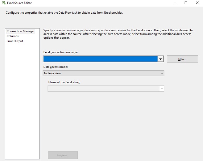Screen dimensions: 203x161
Task: Maximize the Excel Source Editor dialog
Action: pyautogui.click(x=186, y=3)
